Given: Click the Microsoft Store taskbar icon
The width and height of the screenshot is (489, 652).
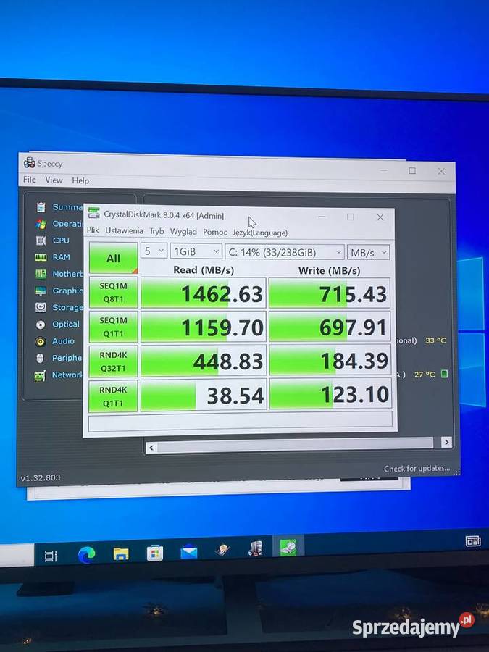Looking at the screenshot, I should click(x=155, y=554).
